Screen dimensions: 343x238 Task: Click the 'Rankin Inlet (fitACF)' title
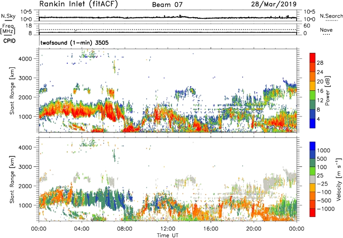point(78,4)
